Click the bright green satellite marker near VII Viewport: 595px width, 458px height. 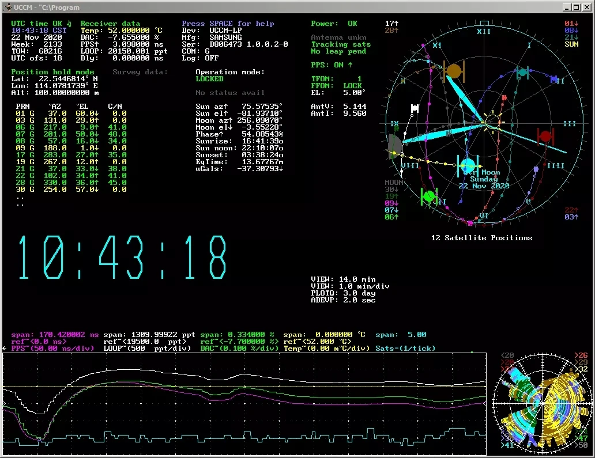(429, 196)
